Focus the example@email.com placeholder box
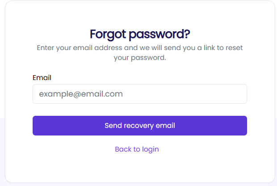 tap(139, 94)
